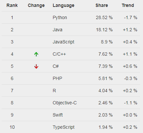This screenshot has width=143, height=133.
Task: Click the Swift language entry
Action: (58, 115)
